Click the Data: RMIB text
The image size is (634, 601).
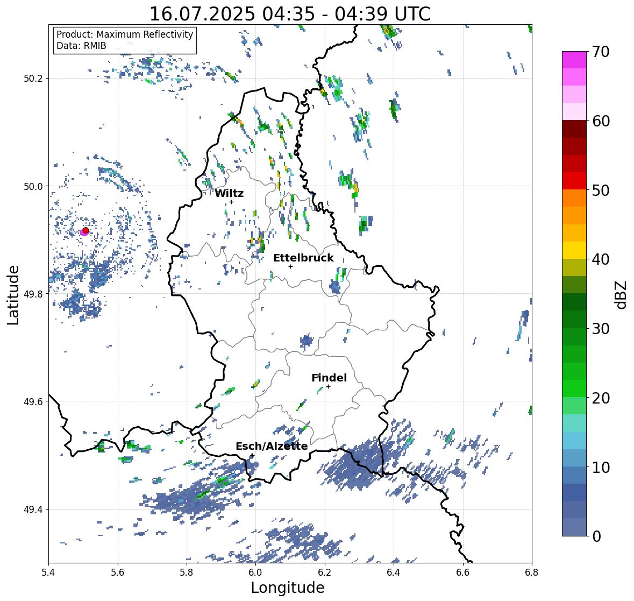81,46
